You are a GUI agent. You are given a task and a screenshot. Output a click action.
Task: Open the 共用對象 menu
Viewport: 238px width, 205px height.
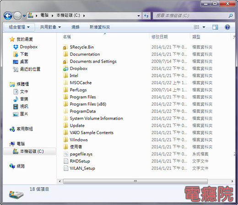(x=50, y=27)
